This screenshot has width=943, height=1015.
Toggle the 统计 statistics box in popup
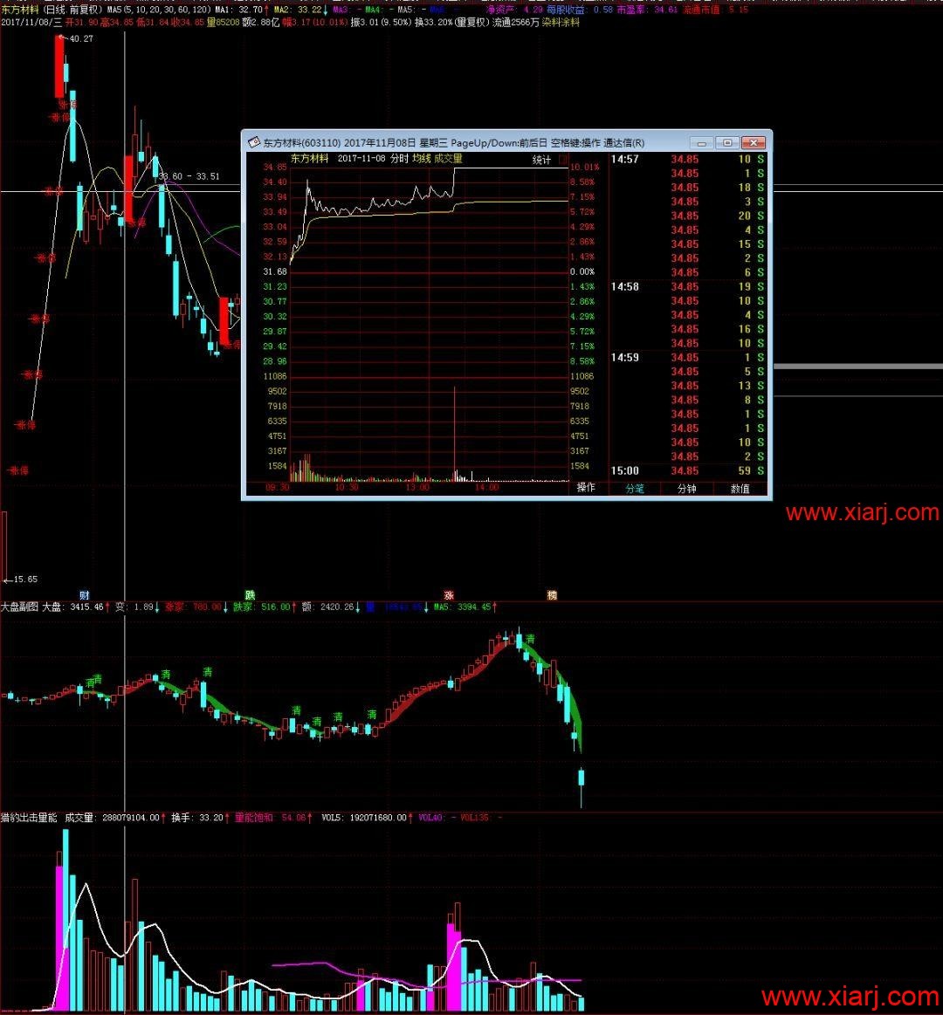pyautogui.click(x=562, y=159)
